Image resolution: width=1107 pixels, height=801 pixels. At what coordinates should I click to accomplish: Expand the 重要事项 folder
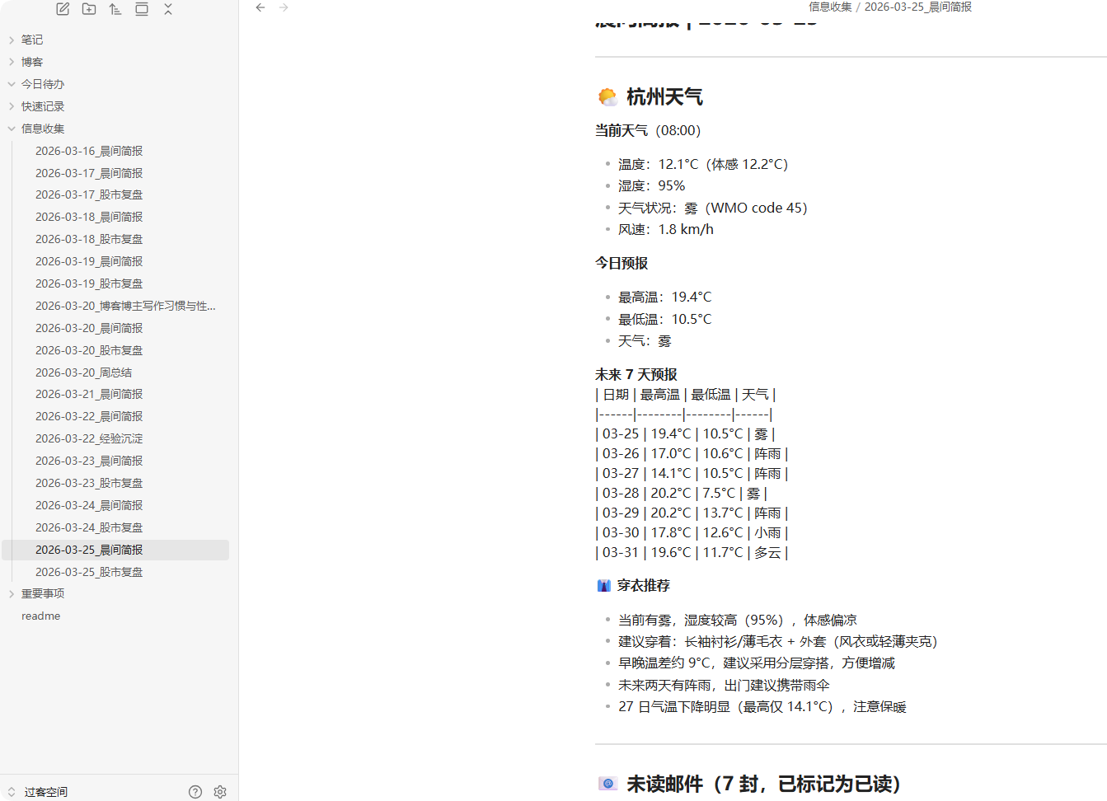(43, 593)
